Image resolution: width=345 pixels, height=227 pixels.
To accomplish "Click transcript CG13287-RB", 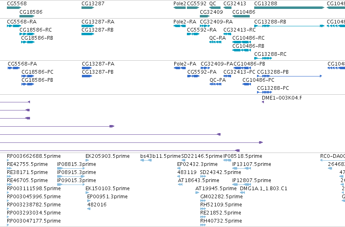I will (97, 30).
